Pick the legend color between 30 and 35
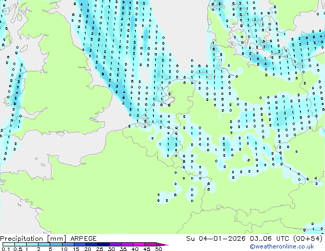The image size is (325, 251). click(115, 244)
